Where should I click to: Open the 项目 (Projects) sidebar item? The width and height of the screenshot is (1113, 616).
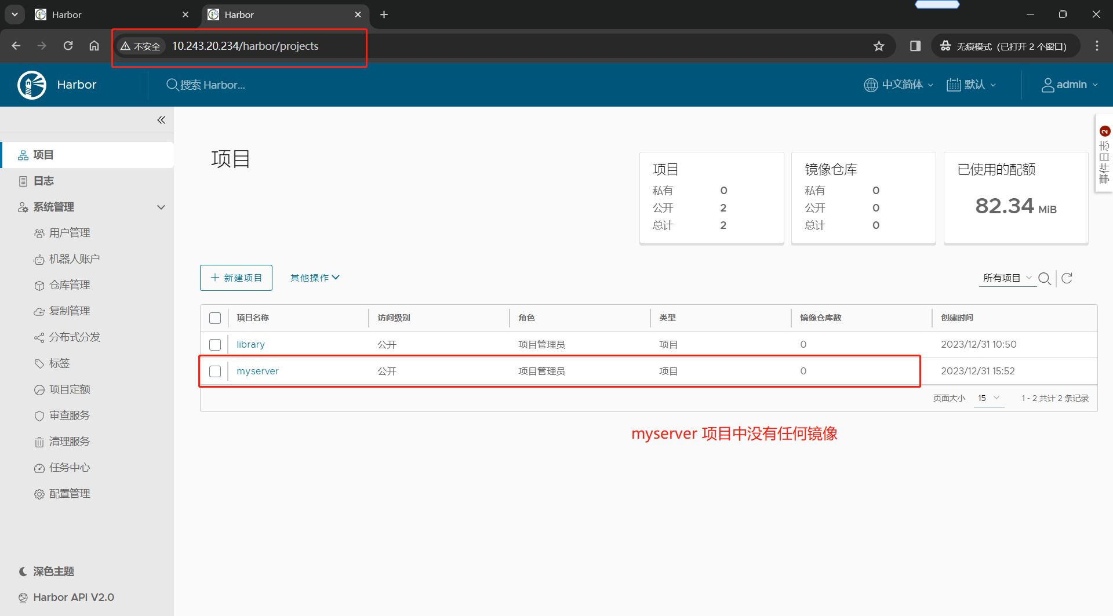(x=87, y=155)
